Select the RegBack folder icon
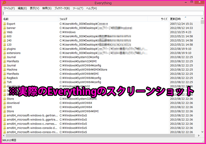 tap(4, 78)
